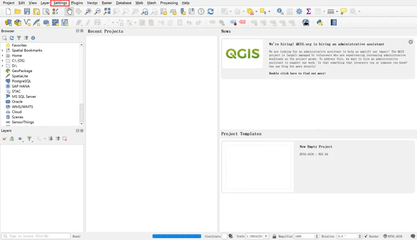Open the Raster menu
417x240 pixels.
click(x=107, y=3)
